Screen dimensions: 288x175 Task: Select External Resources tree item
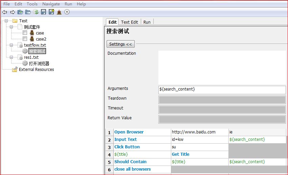pos(36,70)
